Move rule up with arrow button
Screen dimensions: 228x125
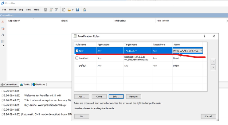pos(213,62)
